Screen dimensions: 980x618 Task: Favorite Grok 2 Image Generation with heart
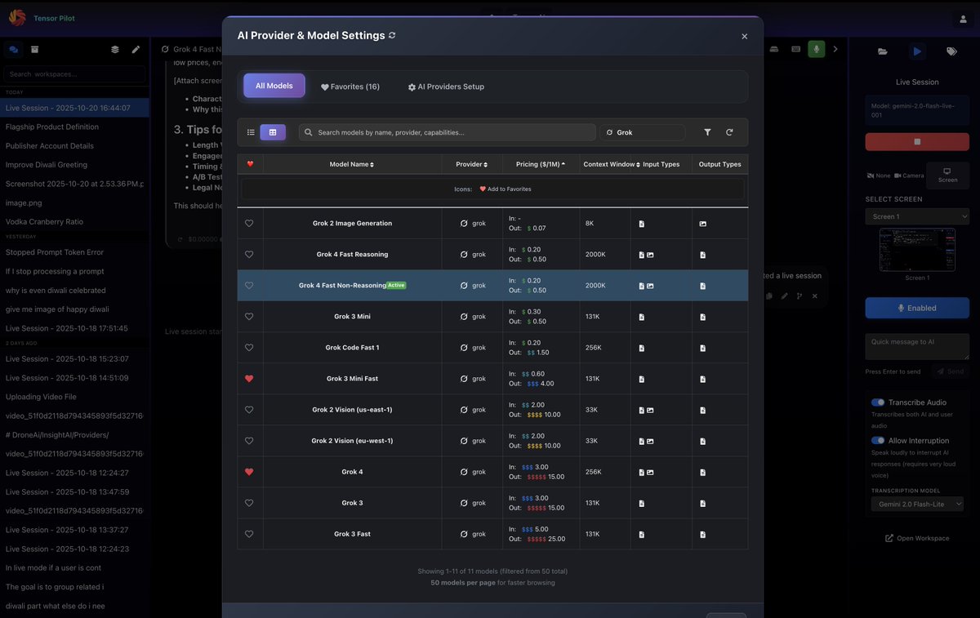[x=249, y=224]
